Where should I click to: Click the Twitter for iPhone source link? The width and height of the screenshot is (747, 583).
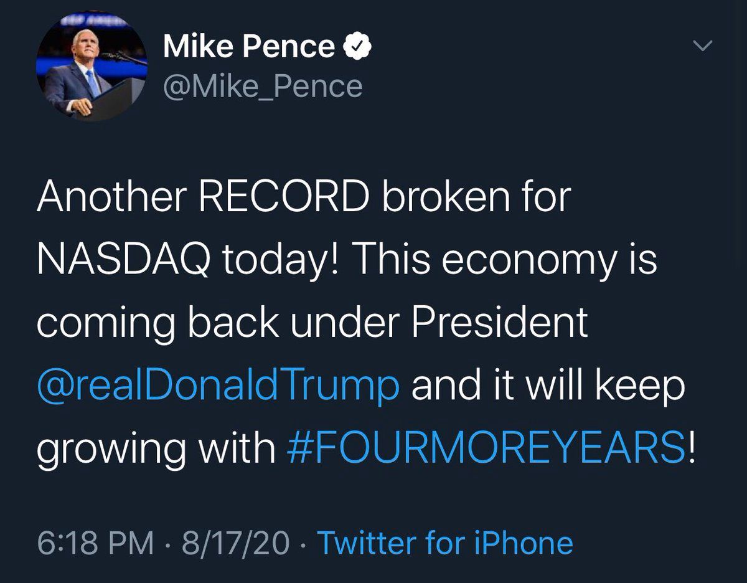click(444, 543)
